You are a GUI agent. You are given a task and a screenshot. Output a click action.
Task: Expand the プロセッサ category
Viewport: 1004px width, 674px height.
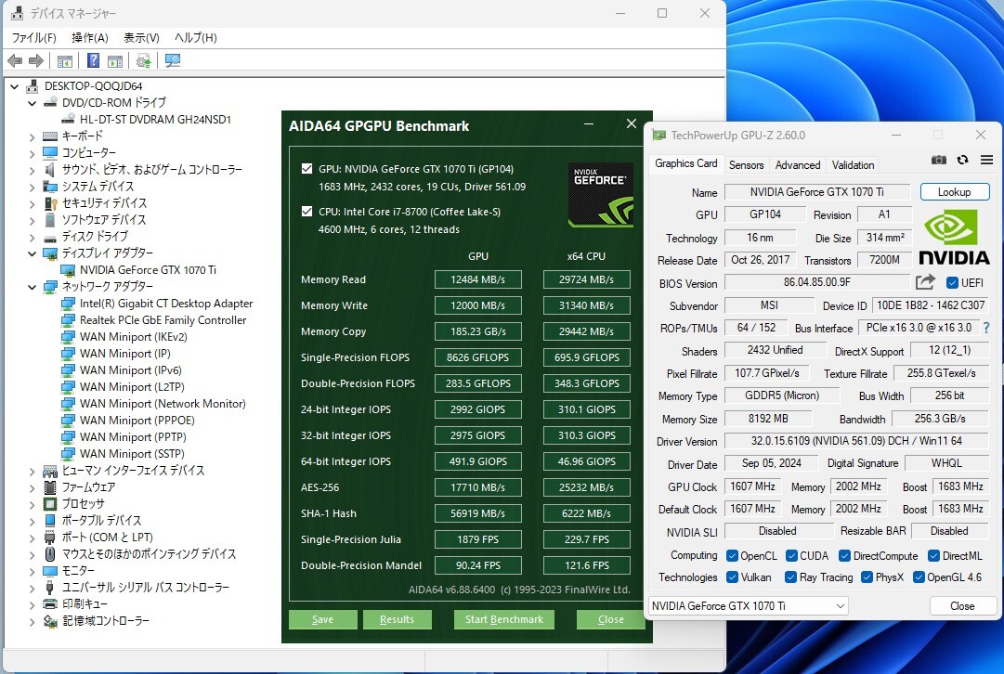click(32, 504)
